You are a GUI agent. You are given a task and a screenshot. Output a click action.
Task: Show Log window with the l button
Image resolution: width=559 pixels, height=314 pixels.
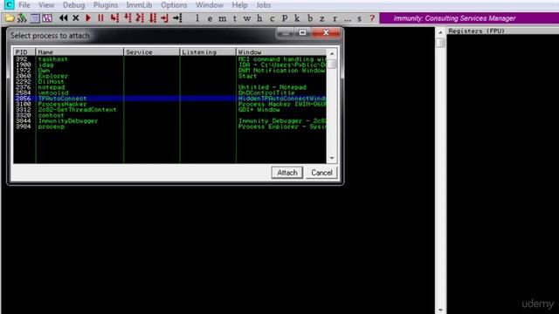pos(197,18)
